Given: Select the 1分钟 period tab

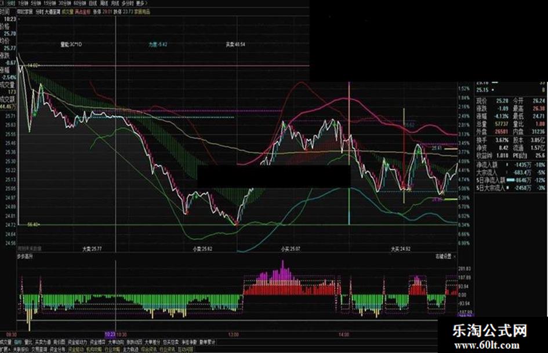Looking at the screenshot, I should pos(23,3).
